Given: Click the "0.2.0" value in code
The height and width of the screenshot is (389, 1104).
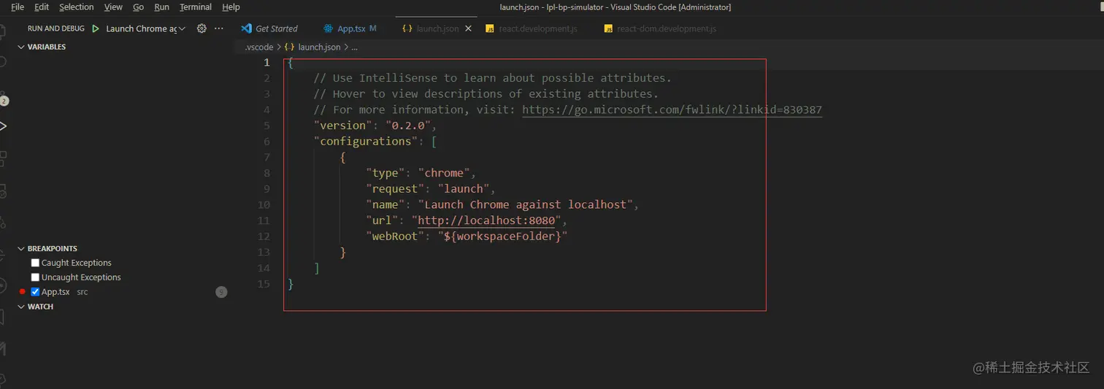Looking at the screenshot, I should (408, 126).
